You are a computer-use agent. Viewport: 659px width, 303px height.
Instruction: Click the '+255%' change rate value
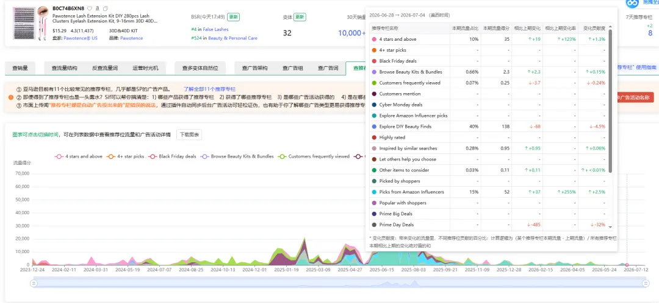[x=567, y=192]
